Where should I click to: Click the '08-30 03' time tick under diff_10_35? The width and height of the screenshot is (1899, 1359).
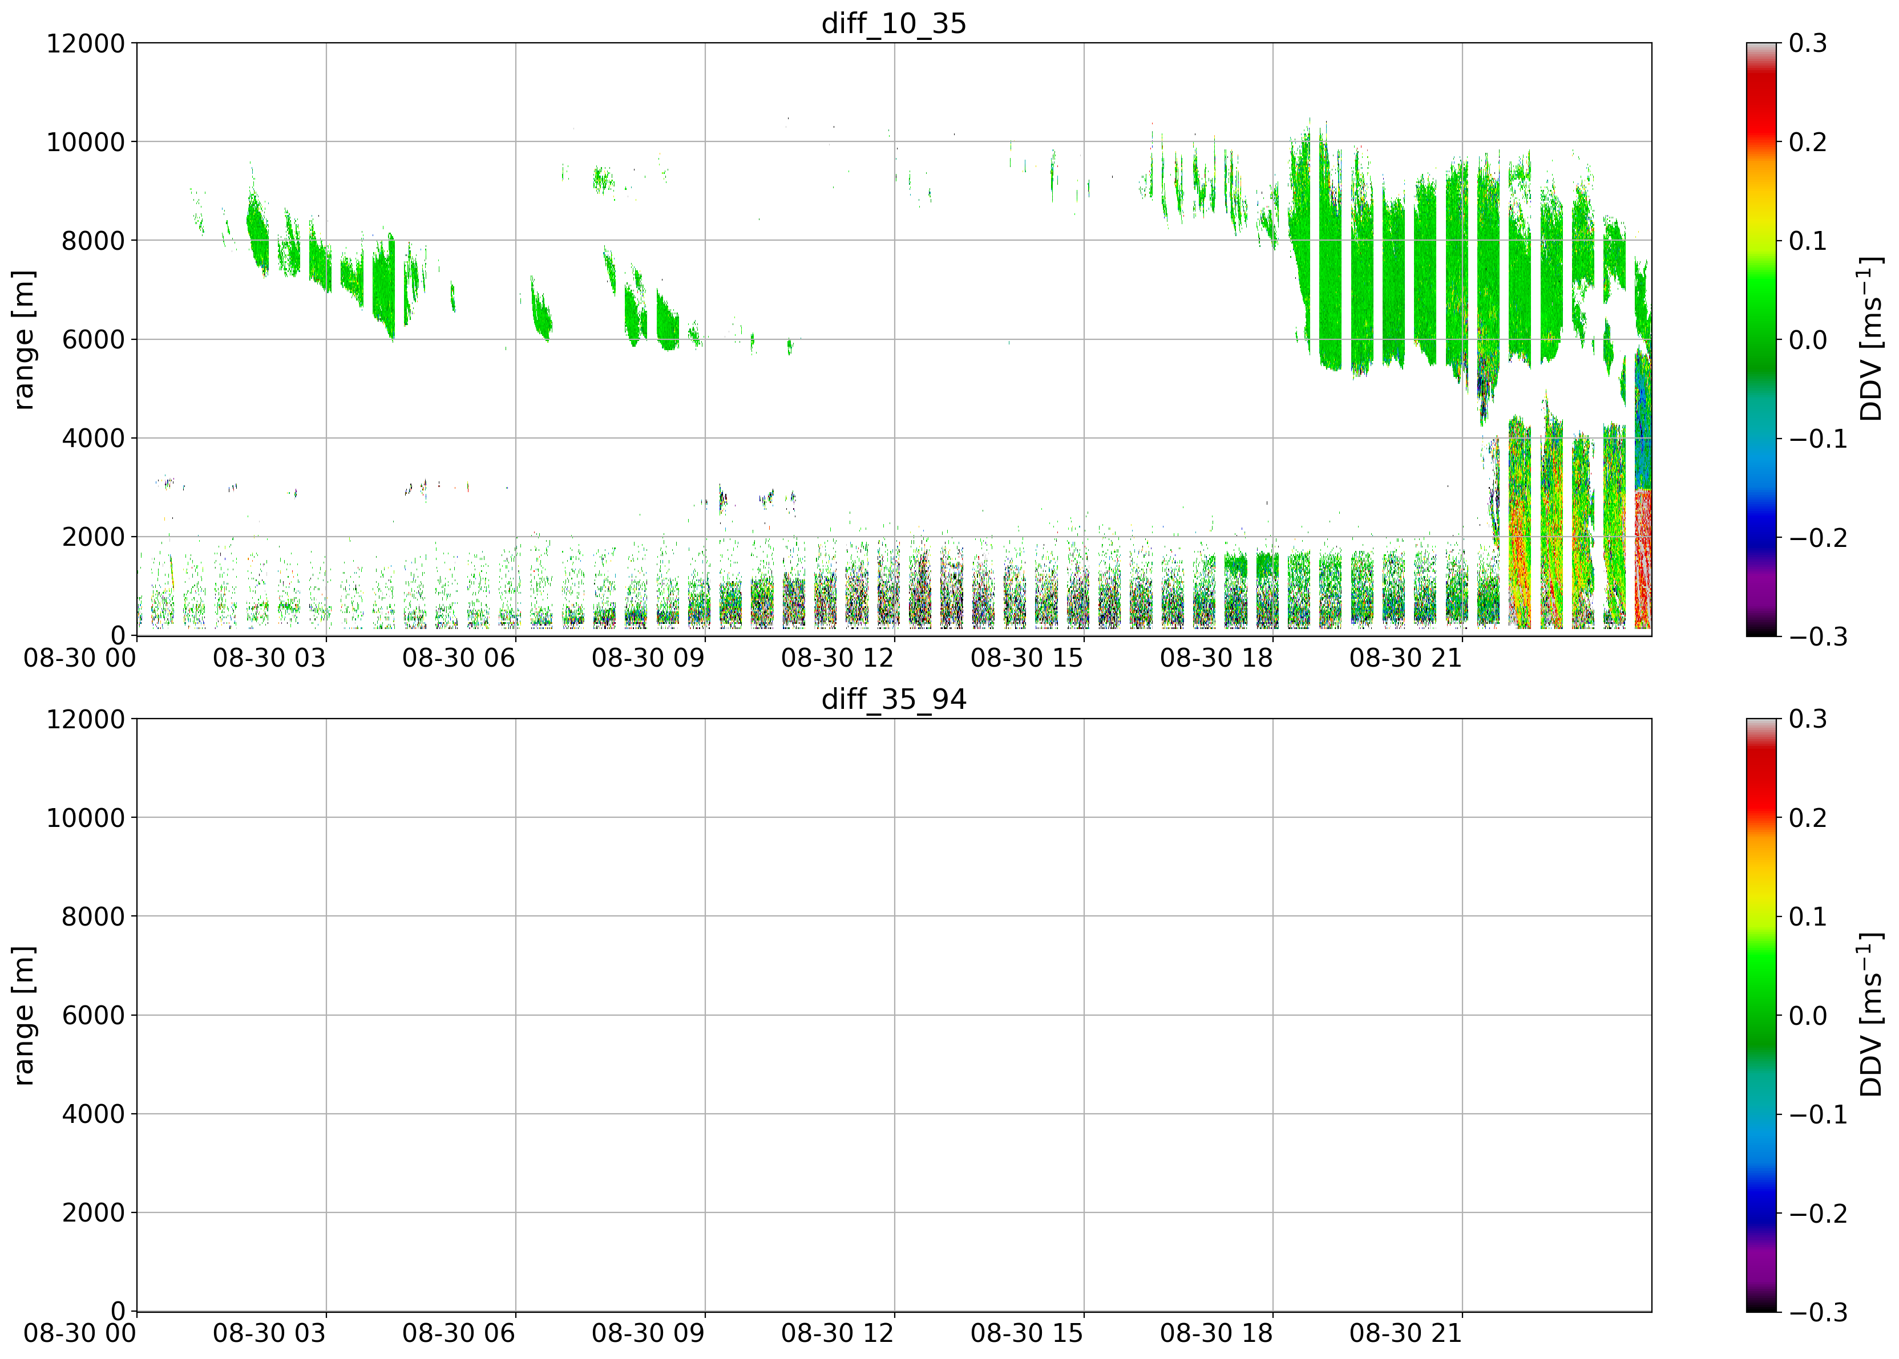[269, 658]
